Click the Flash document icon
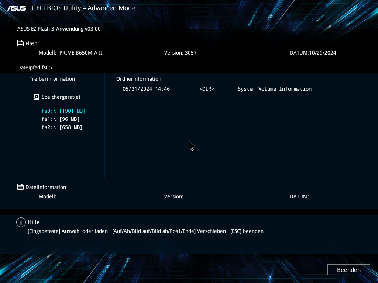Screen dimensions: 378x283 tap(21, 43)
